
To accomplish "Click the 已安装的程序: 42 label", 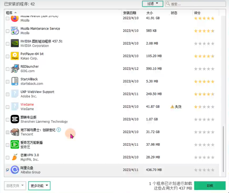I will (x=19, y=4).
